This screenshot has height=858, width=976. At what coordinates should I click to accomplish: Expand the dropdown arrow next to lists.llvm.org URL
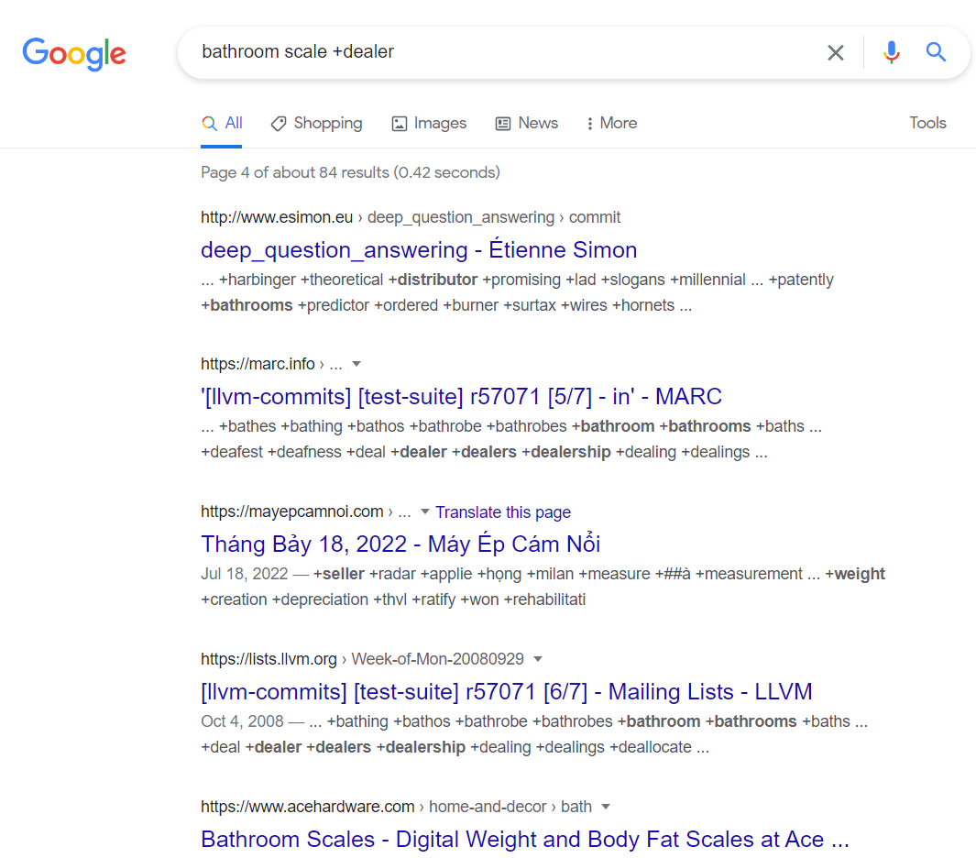point(538,659)
